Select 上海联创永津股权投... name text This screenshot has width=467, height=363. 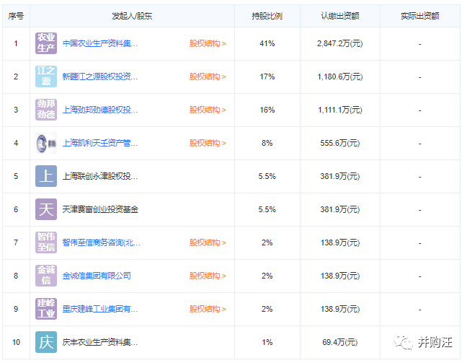[100, 176]
